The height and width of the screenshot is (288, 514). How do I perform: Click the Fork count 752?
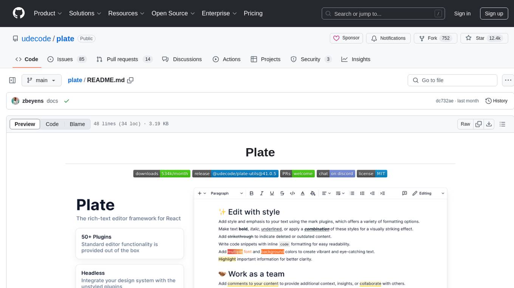point(446,38)
